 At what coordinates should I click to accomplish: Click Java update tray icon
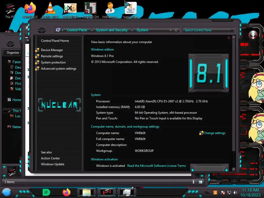point(215,192)
